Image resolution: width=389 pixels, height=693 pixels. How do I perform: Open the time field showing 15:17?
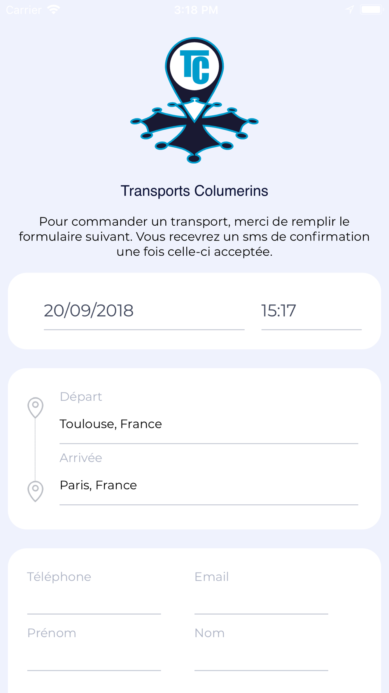311,311
